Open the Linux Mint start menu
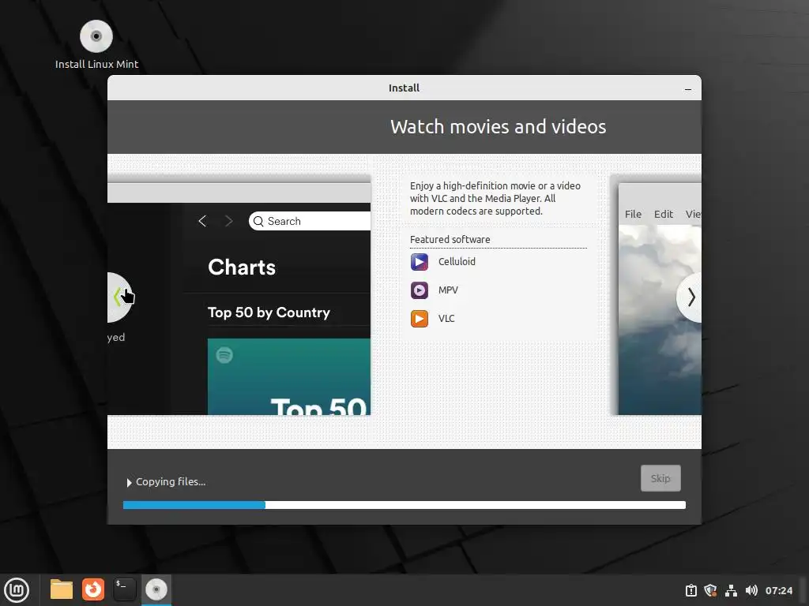The width and height of the screenshot is (809, 606). click(x=17, y=589)
